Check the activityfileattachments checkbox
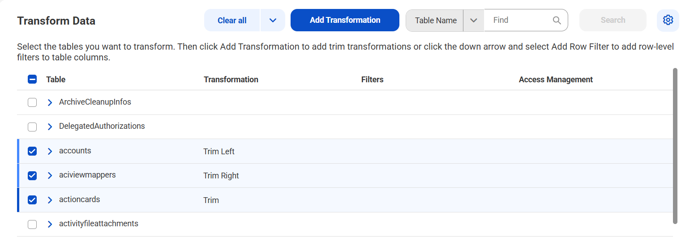This screenshot has width=694, height=237. (x=32, y=224)
